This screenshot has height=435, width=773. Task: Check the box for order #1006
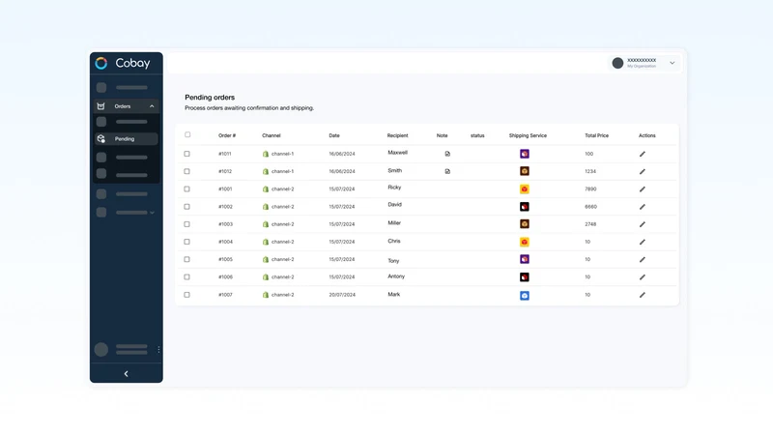click(x=186, y=277)
